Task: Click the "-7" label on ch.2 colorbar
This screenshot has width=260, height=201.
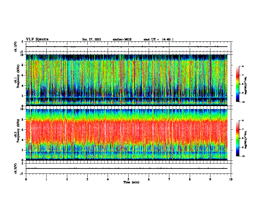Action: point(242,129)
